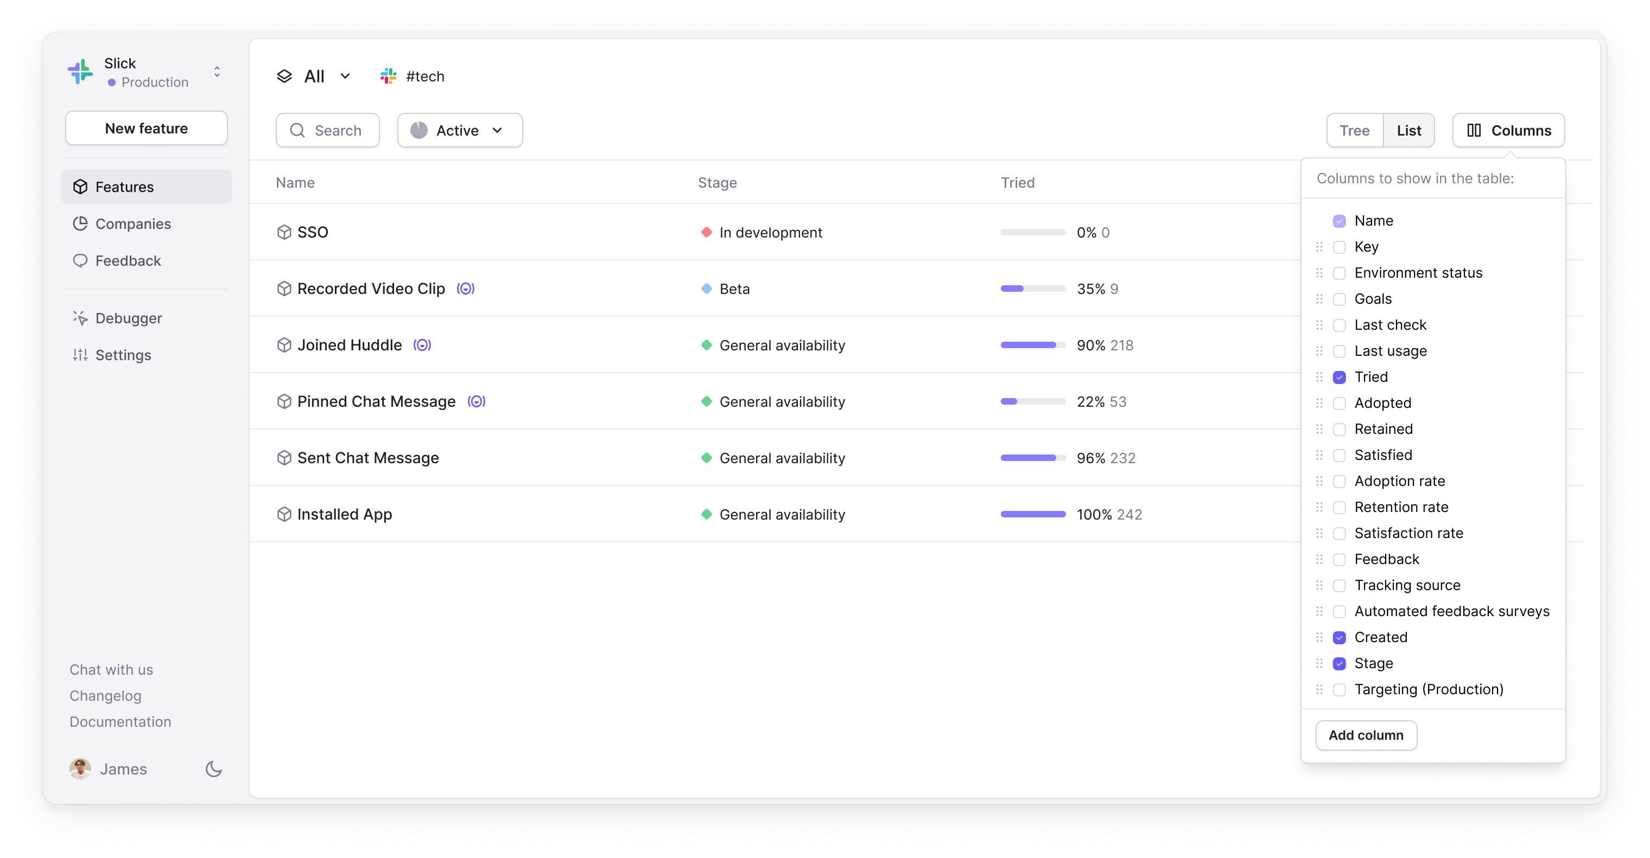The image size is (1650, 858).
Task: Open the Documentation link
Action: pos(120,722)
